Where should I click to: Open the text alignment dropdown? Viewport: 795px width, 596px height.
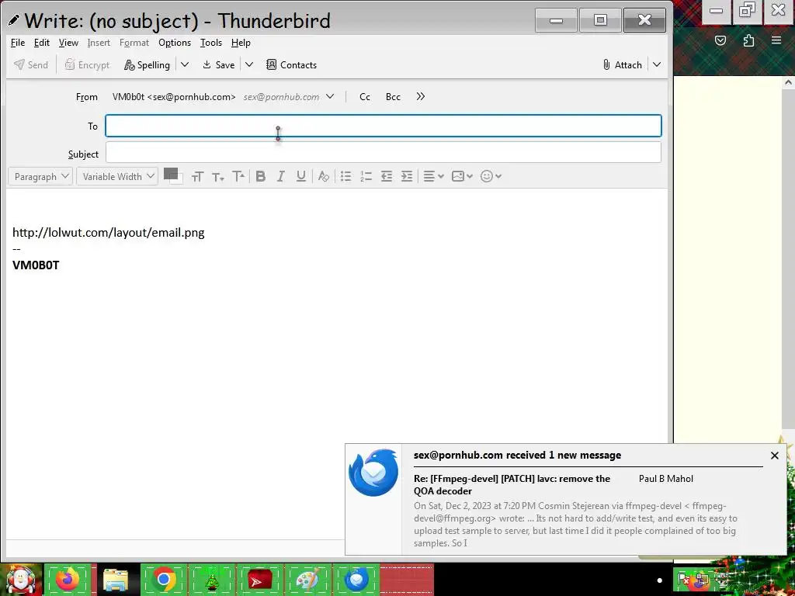(433, 176)
